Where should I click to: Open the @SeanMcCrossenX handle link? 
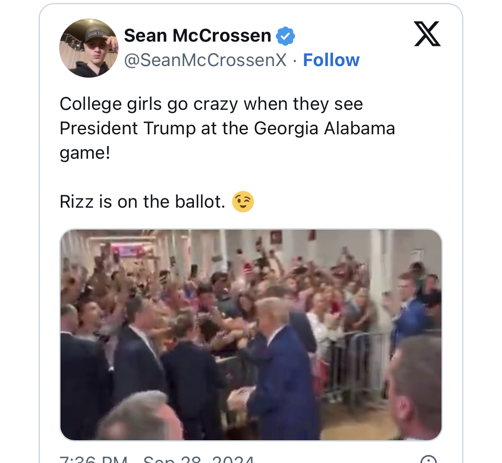tap(205, 60)
